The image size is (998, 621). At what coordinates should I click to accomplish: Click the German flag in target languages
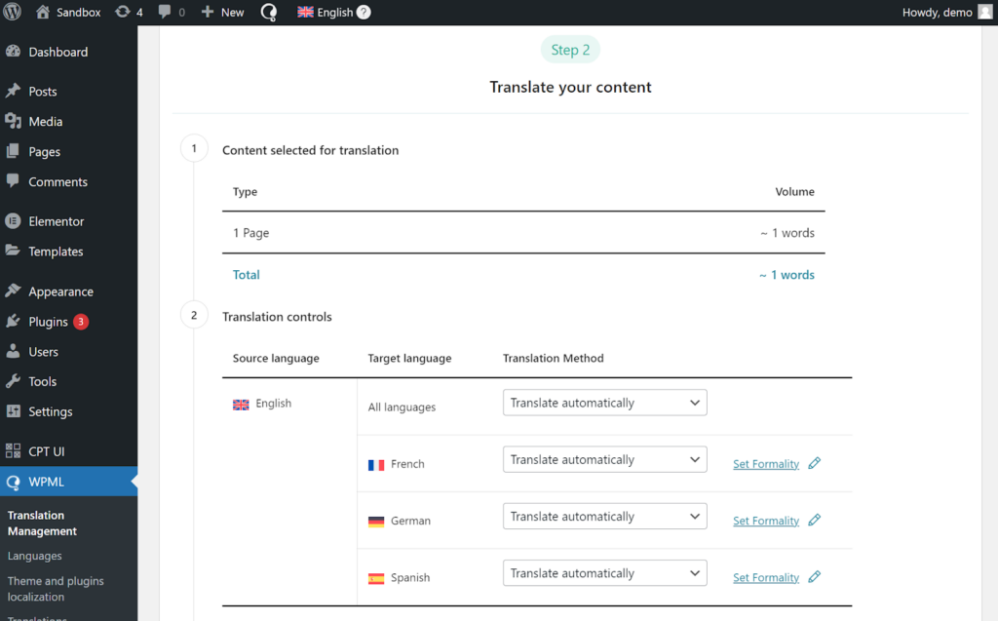click(376, 522)
